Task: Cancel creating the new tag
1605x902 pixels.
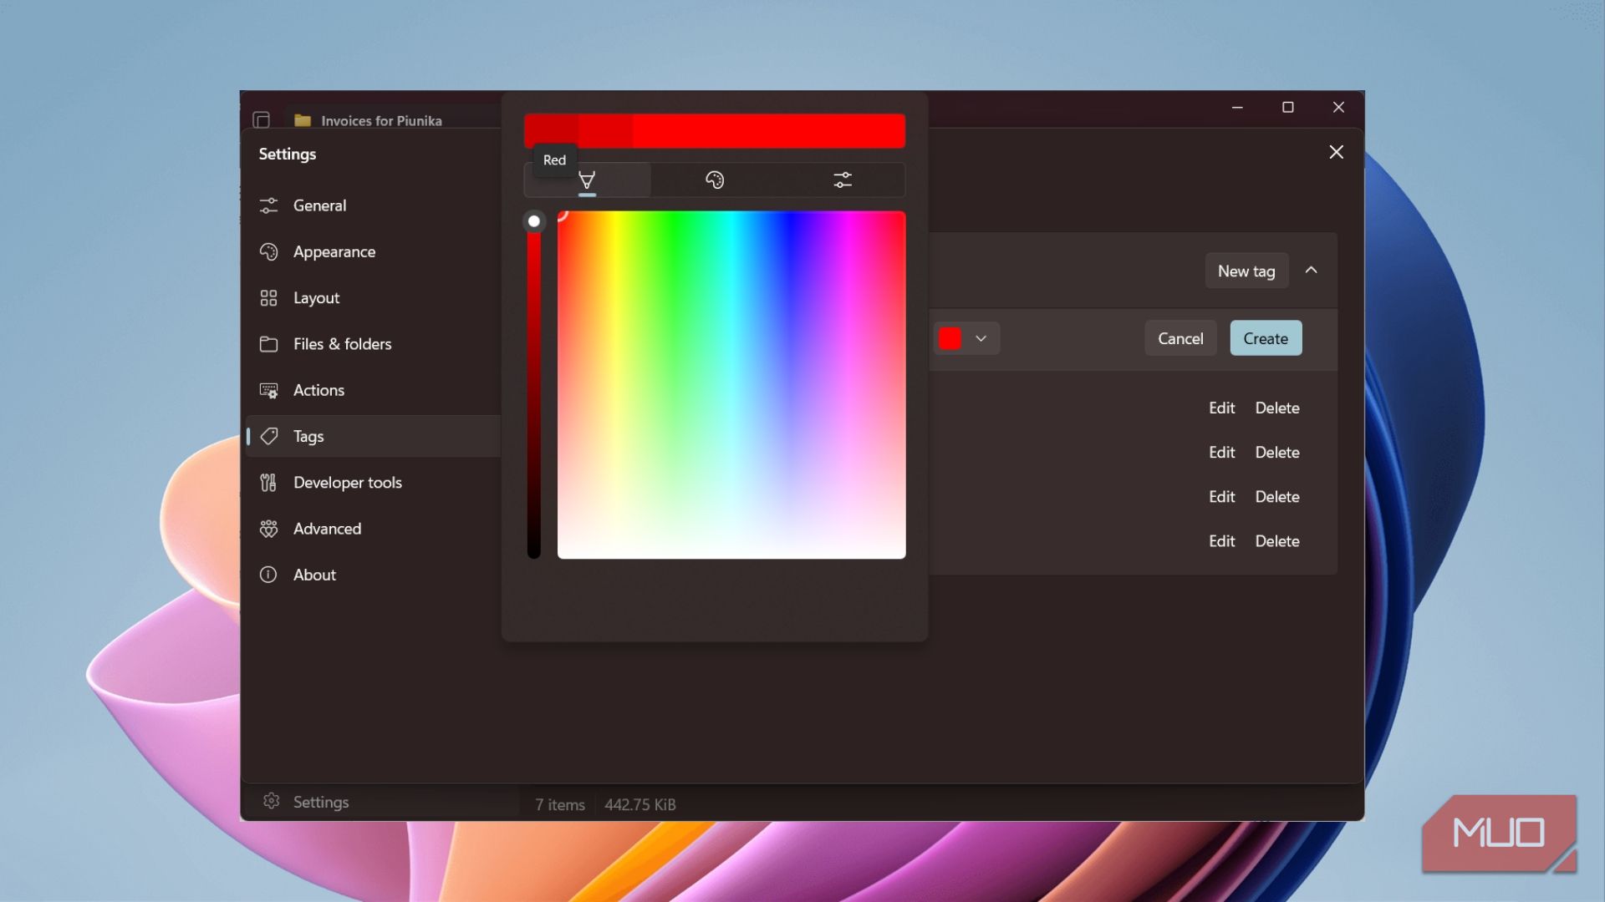Action: click(x=1180, y=338)
